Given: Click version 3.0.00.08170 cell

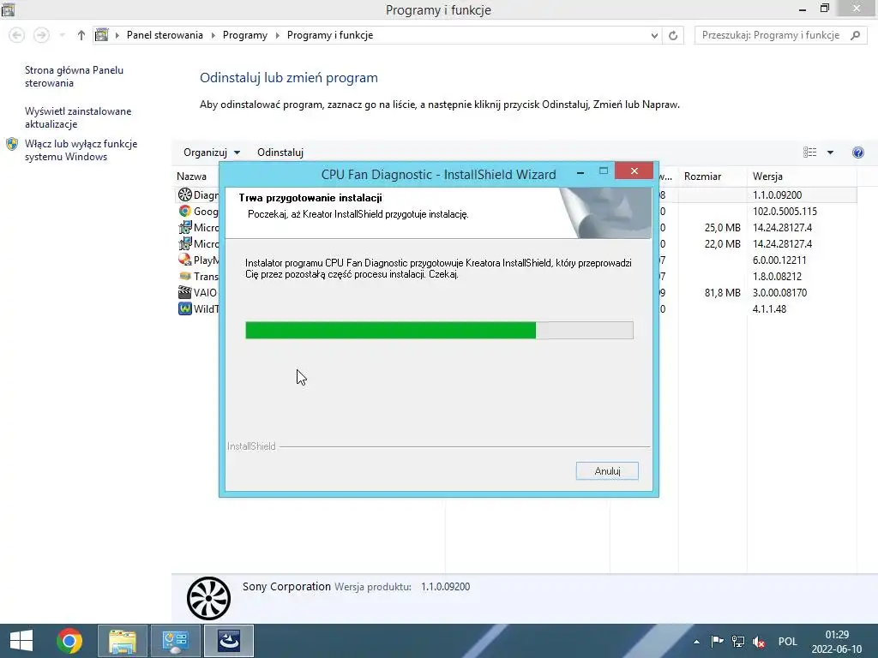Looking at the screenshot, I should coord(779,293).
